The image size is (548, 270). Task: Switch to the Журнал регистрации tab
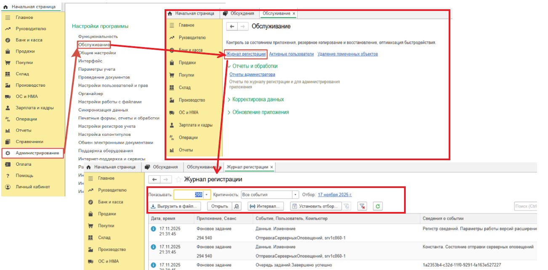pyautogui.click(x=247, y=167)
